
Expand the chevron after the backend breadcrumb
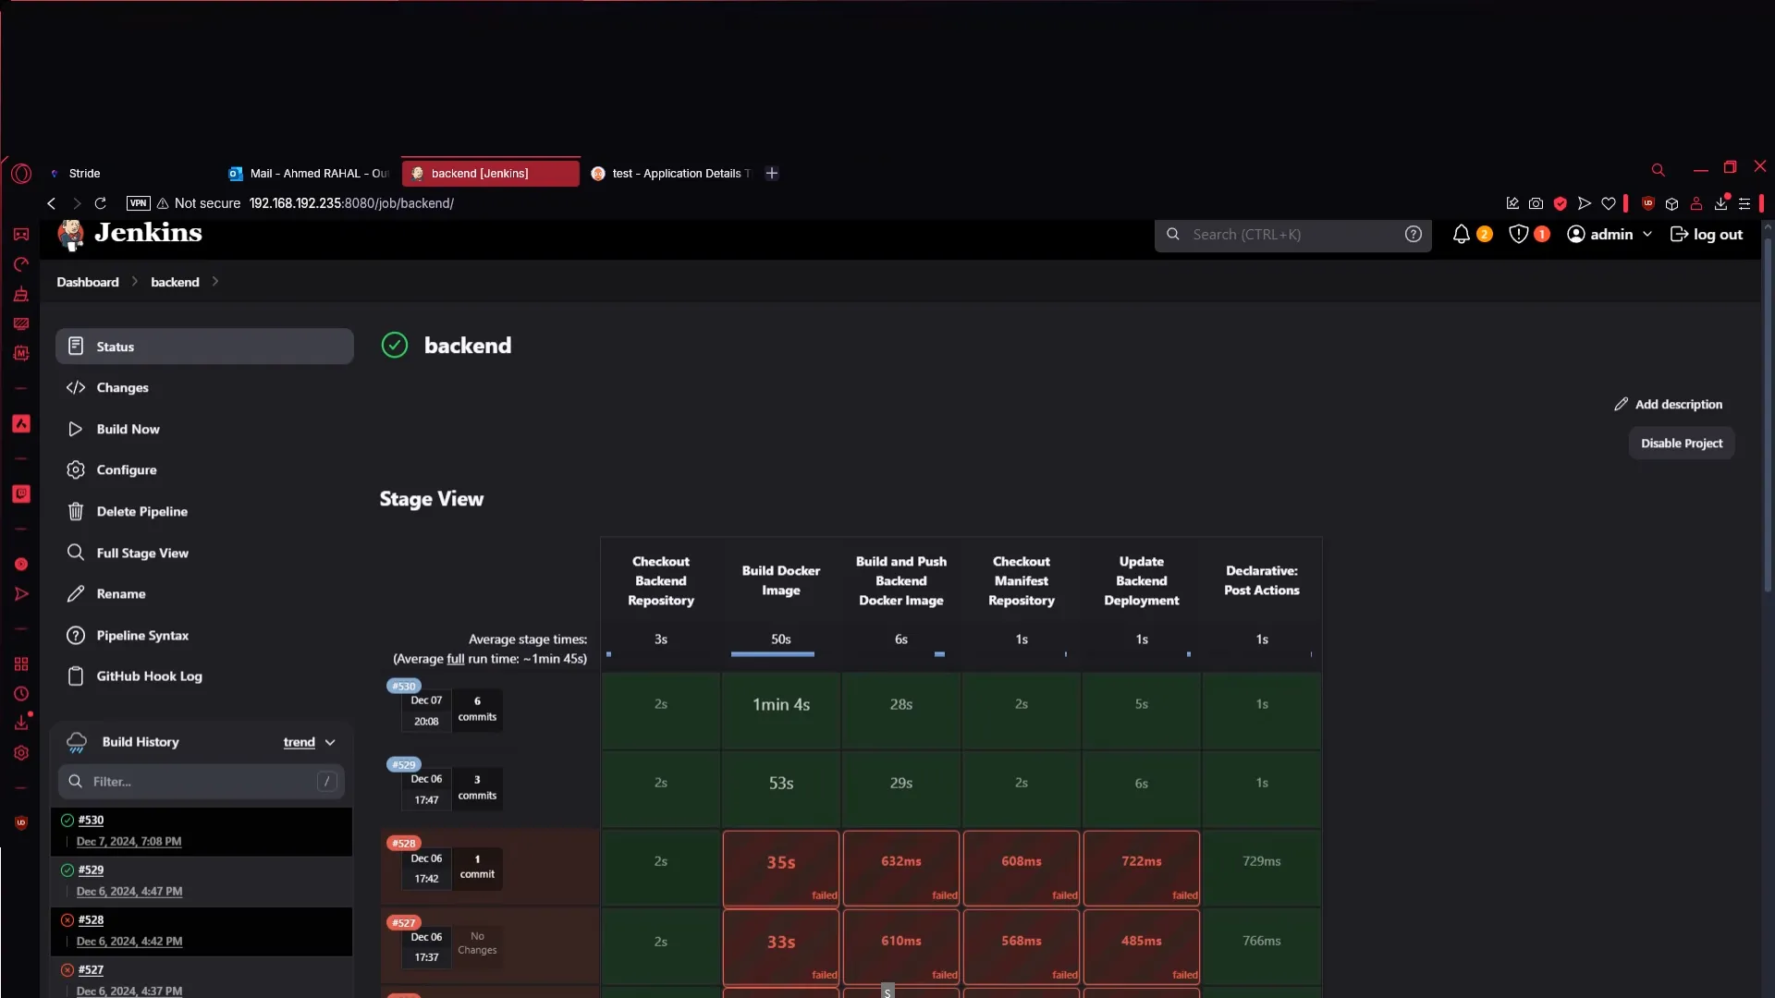(214, 282)
